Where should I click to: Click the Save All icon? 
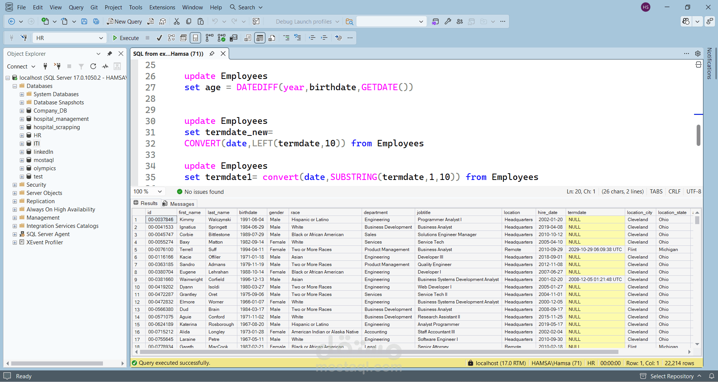[x=96, y=22]
